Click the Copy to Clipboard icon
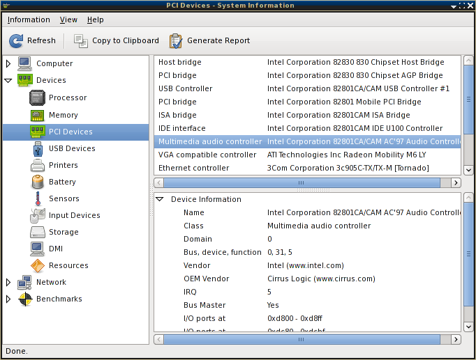Image resolution: width=476 pixels, height=360 pixels. [81, 41]
